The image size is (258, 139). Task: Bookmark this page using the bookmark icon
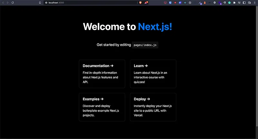pos(40,3)
